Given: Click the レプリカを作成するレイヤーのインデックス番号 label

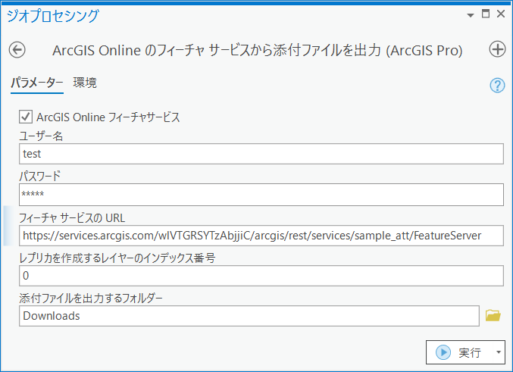Looking at the screenshot, I should [117, 258].
